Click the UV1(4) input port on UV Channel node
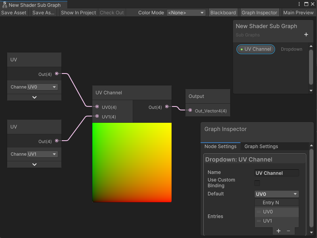Image resolution: width=317 pixels, height=238 pixels. (97, 116)
